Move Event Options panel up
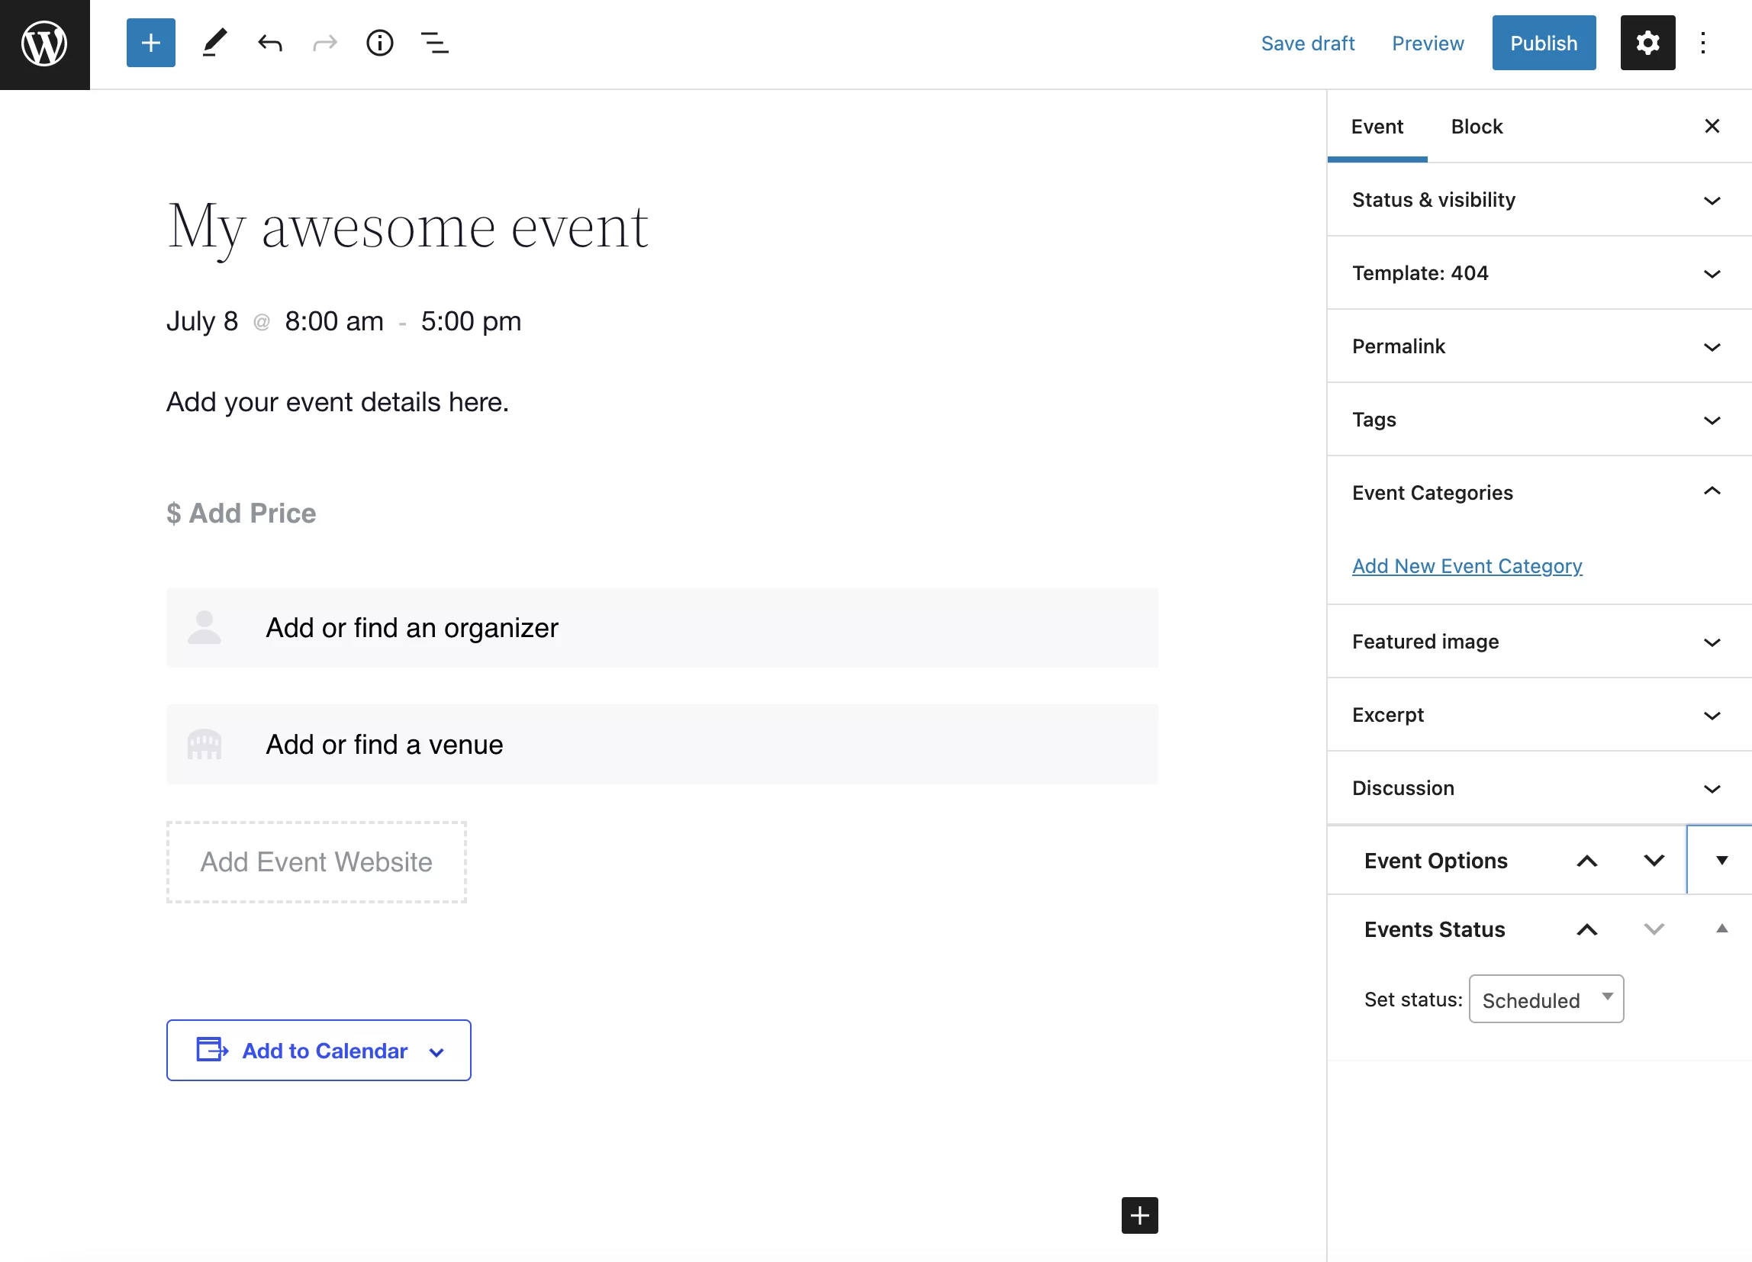The width and height of the screenshot is (1752, 1262). tap(1586, 861)
